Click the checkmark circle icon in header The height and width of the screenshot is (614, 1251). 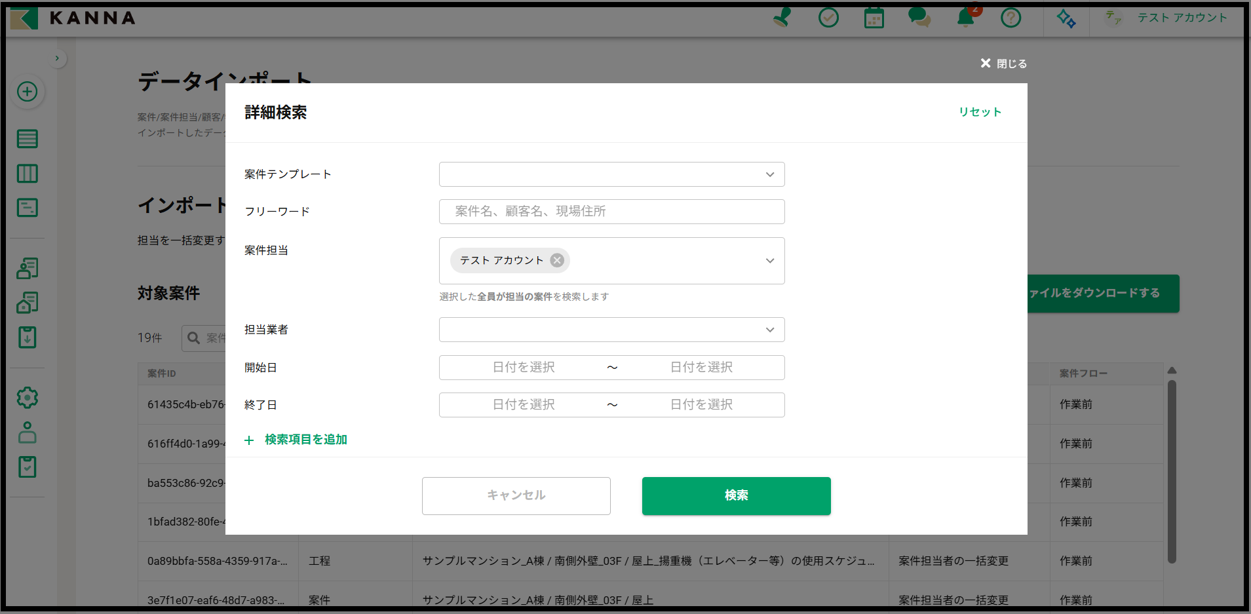(x=828, y=18)
